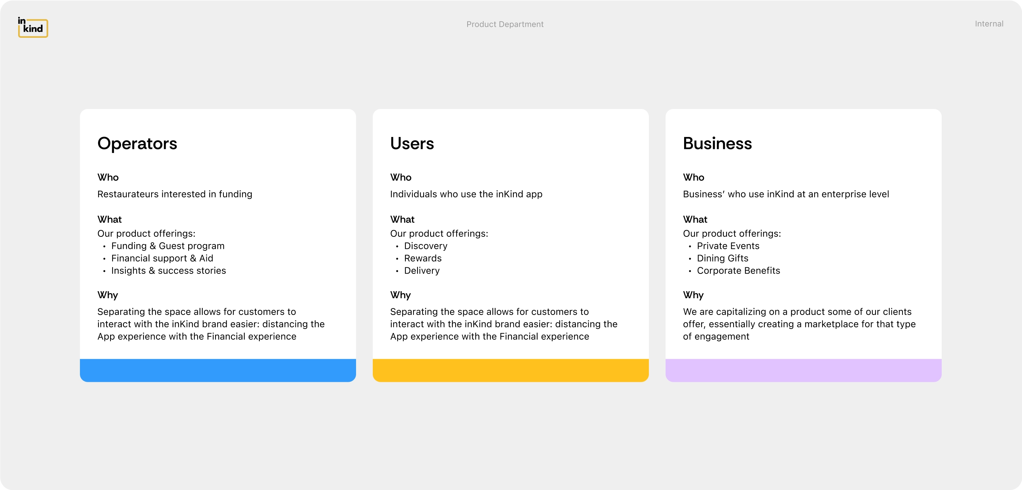Click the Private Events bullet
The height and width of the screenshot is (490, 1022).
coord(728,246)
